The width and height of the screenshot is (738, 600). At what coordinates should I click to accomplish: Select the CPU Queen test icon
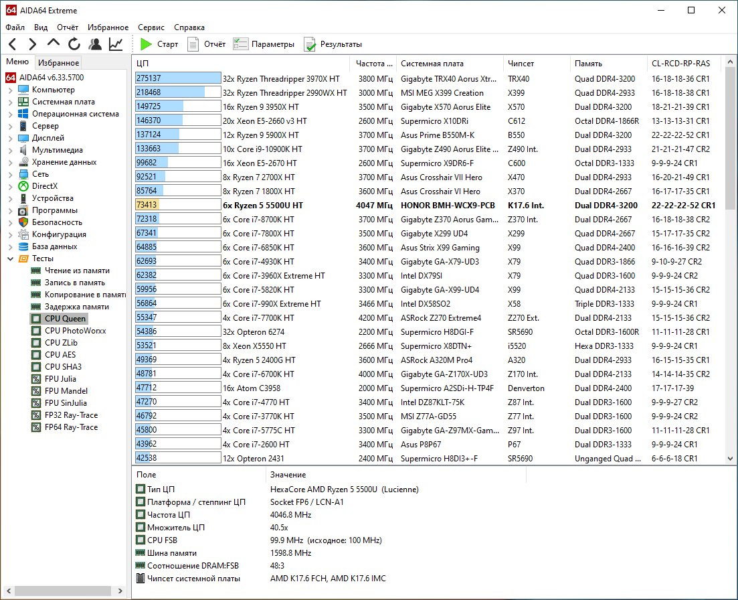point(35,319)
